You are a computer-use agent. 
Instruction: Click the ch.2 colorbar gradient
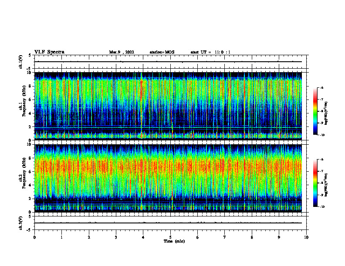315,183
